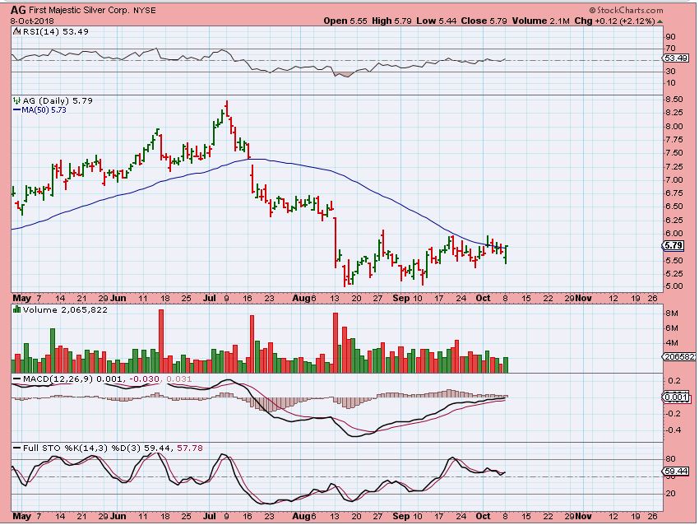The height and width of the screenshot is (525, 699).
Task: Click the 4M label on the volume axis
Action: (x=672, y=343)
